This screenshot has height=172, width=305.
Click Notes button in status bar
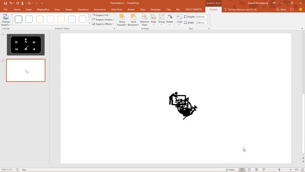230,170
